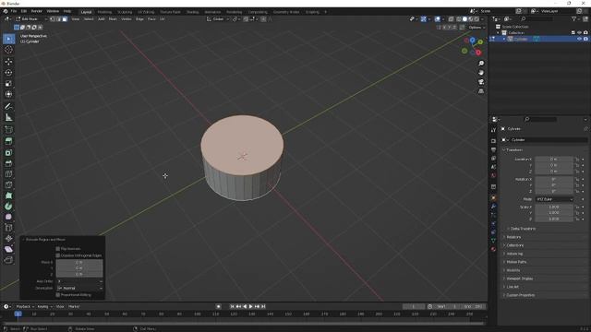Open the Mesh menu in viewport header
The height and width of the screenshot is (332, 591).
[x=113, y=18]
